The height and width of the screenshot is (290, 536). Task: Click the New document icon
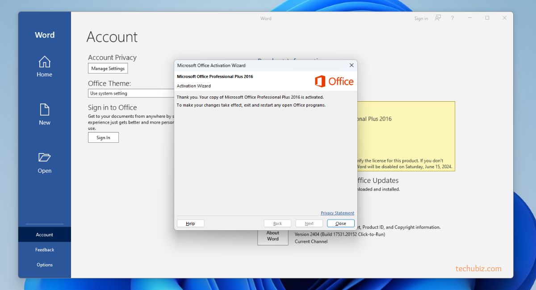tap(44, 110)
